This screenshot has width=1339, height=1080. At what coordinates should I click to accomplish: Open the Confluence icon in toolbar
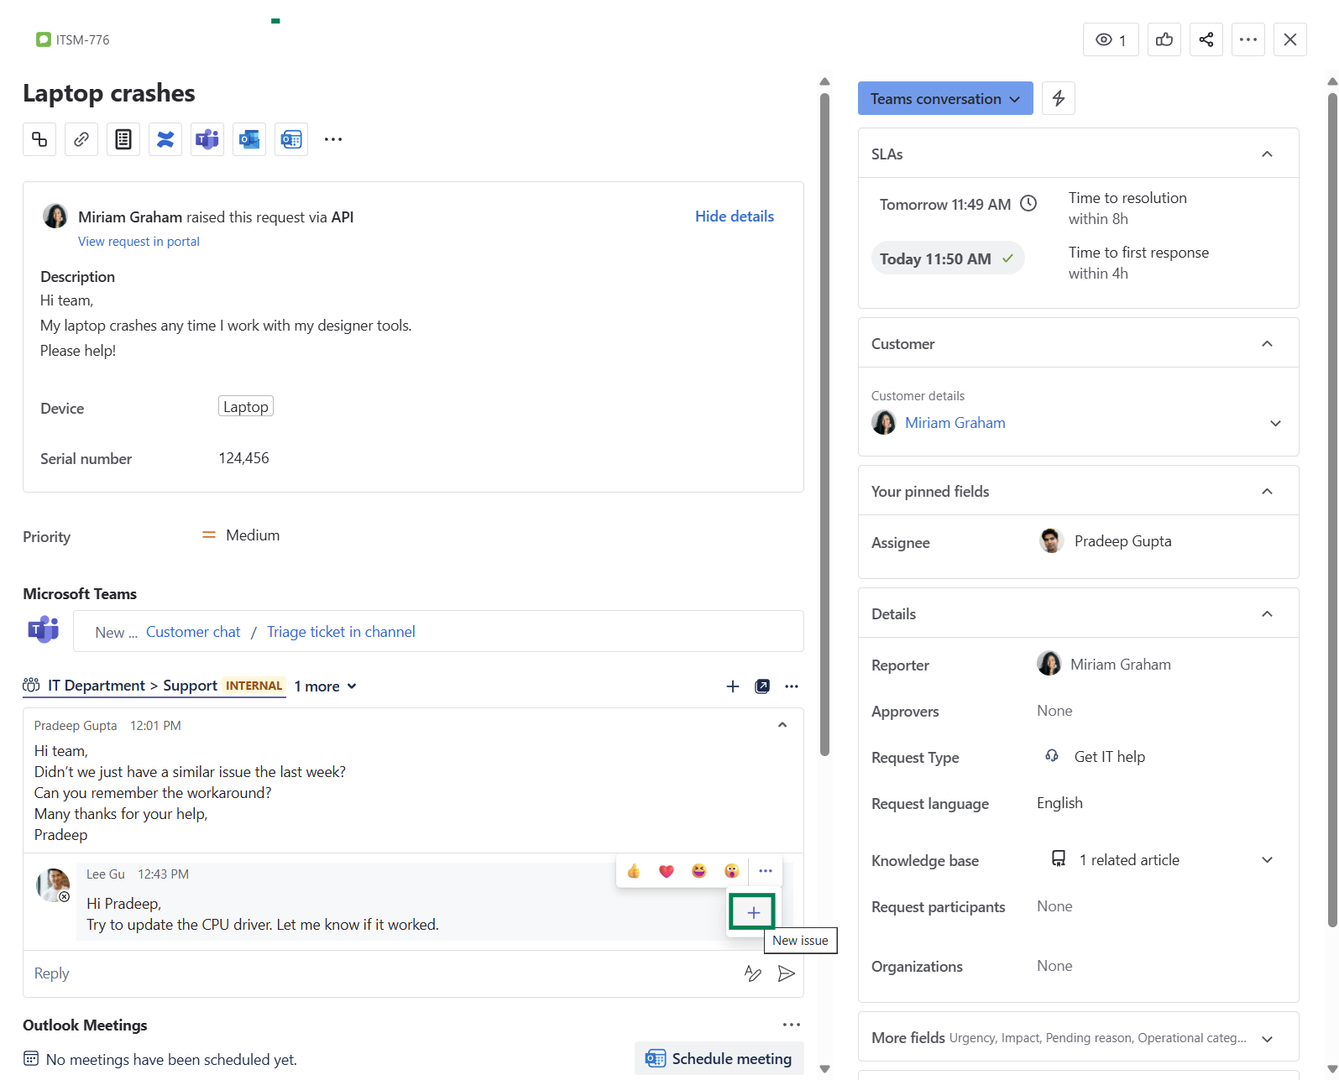[165, 139]
